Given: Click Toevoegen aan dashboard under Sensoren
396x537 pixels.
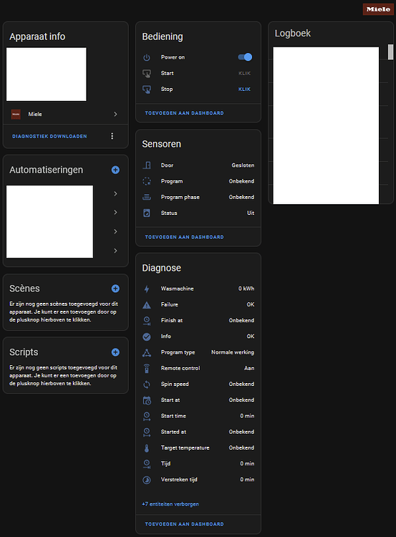Looking at the screenshot, I should pos(184,237).
